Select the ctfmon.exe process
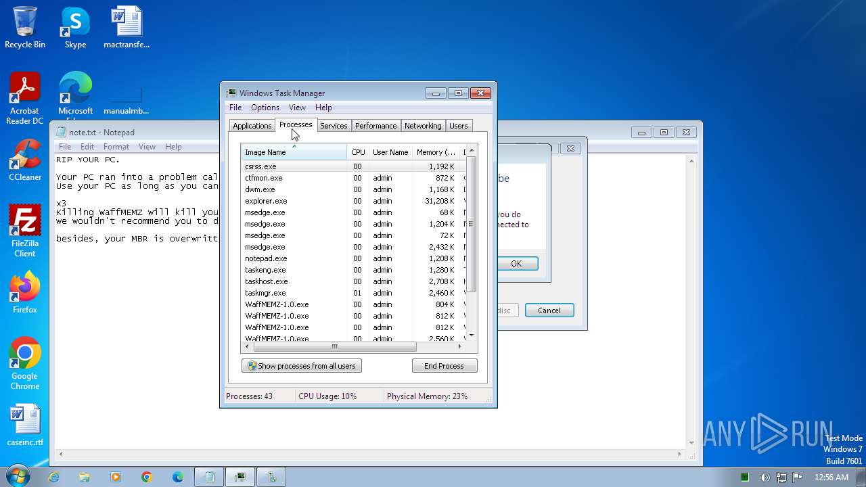This screenshot has height=487, width=866. click(x=354, y=178)
